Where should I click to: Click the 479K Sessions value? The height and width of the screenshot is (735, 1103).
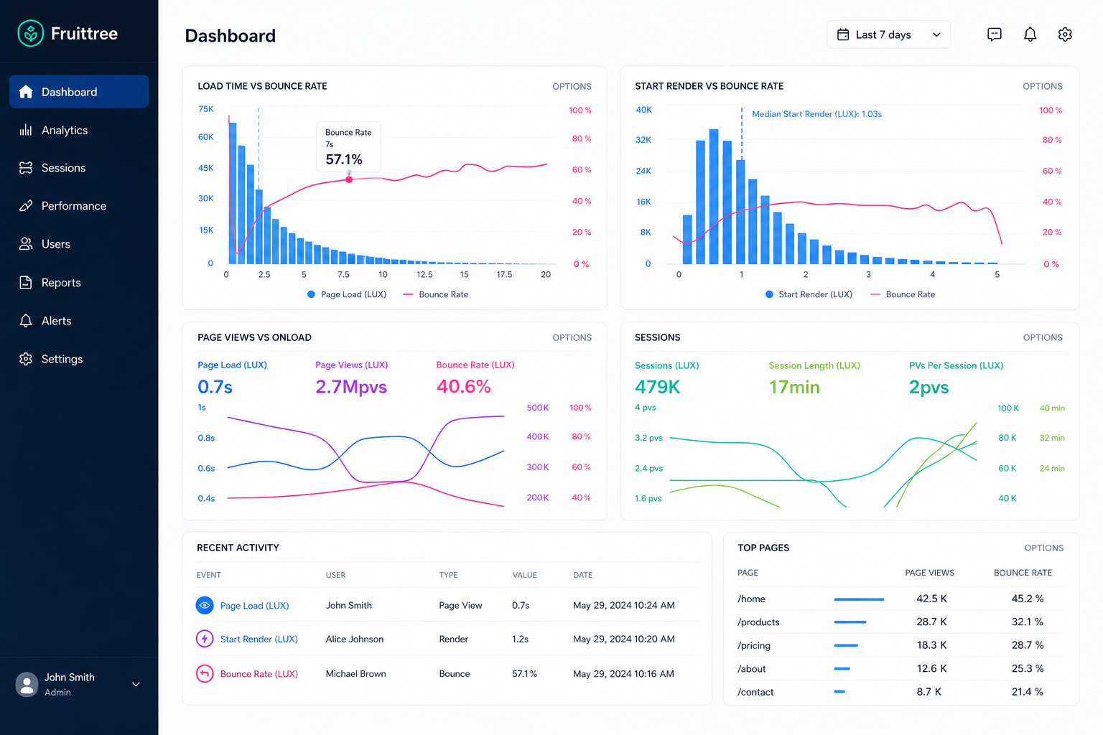click(657, 387)
